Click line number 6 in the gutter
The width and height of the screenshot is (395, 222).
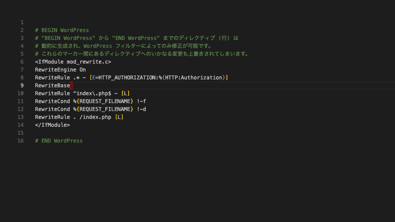pyautogui.click(x=22, y=62)
